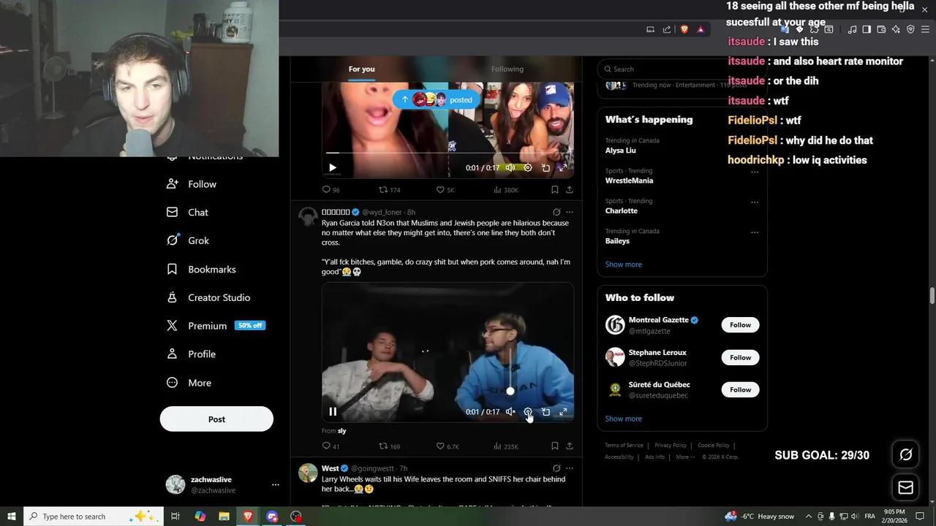Enter fullscreen on the top video
Image resolution: width=936 pixels, height=526 pixels.
[563, 168]
